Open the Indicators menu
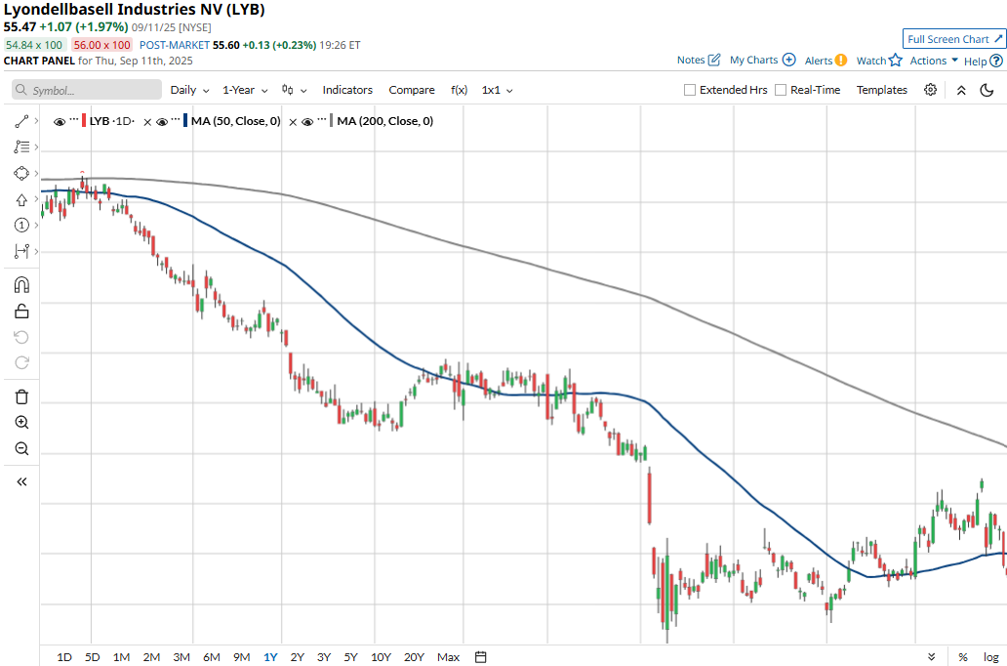1007x666 pixels. point(347,90)
